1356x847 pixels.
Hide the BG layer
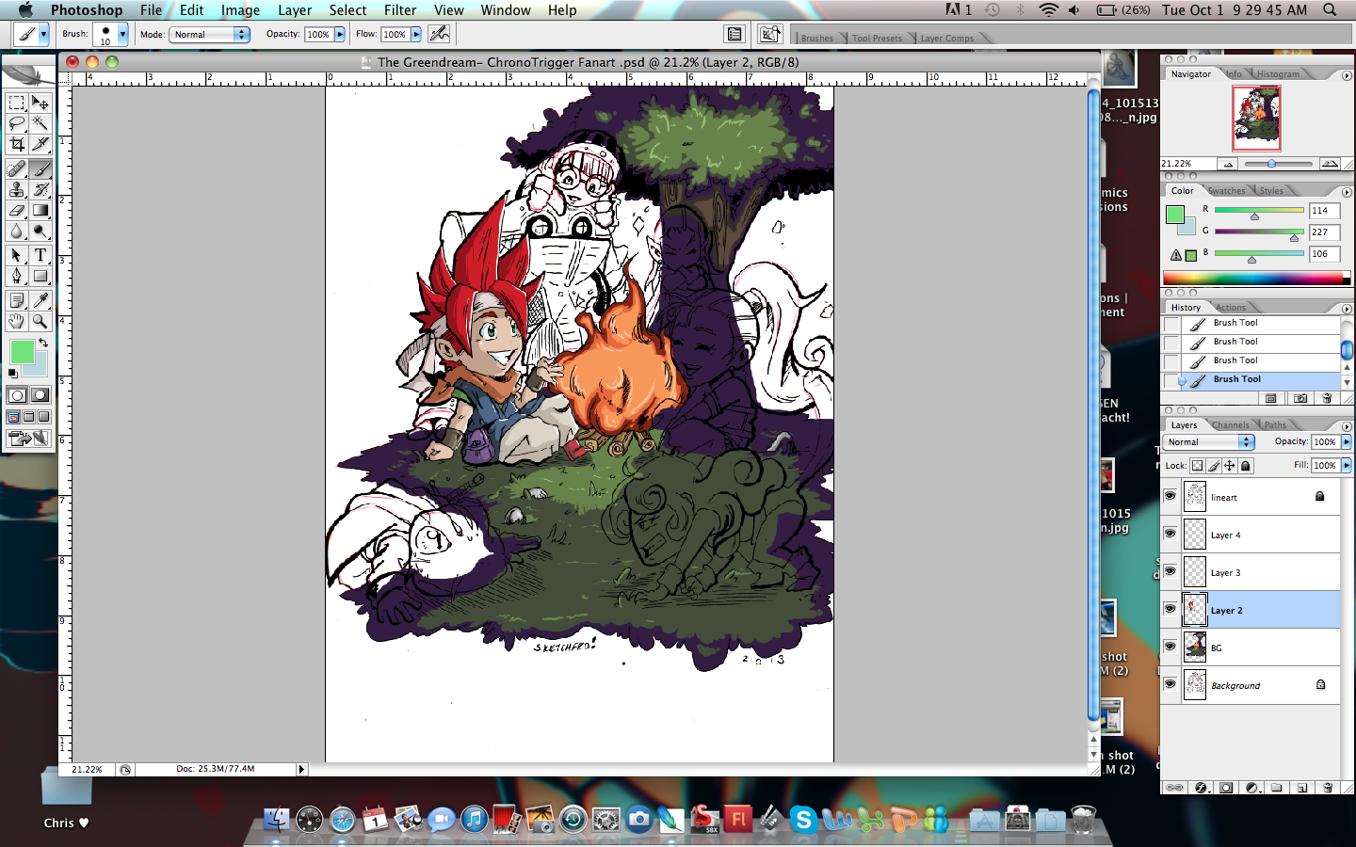point(1170,647)
